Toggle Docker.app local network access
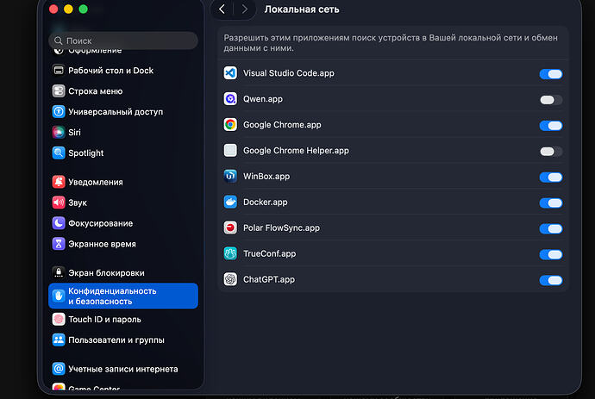 [x=551, y=203]
